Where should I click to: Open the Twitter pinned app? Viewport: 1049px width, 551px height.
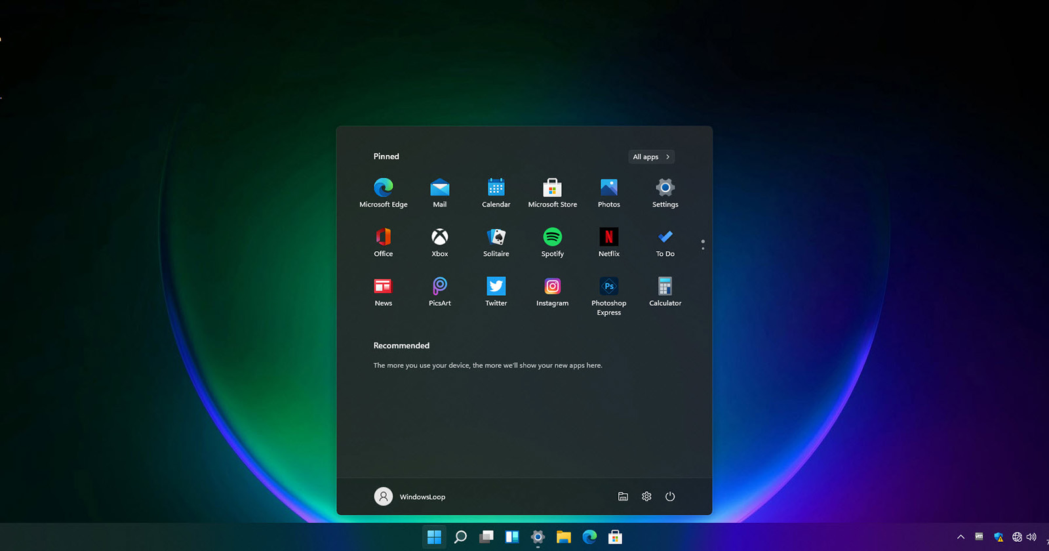496,291
